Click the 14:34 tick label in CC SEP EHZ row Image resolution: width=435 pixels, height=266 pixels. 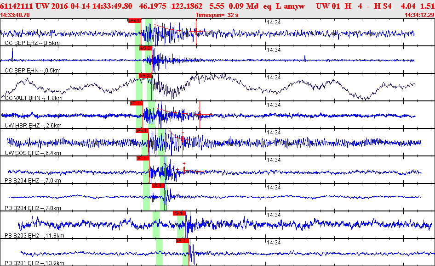pyautogui.click(x=274, y=22)
